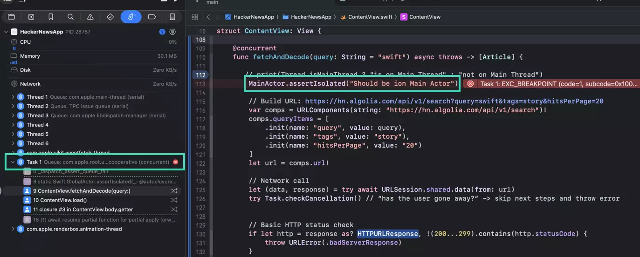Select frame 16 await resume partial function
Screen dimensions: 640x257
93,220
